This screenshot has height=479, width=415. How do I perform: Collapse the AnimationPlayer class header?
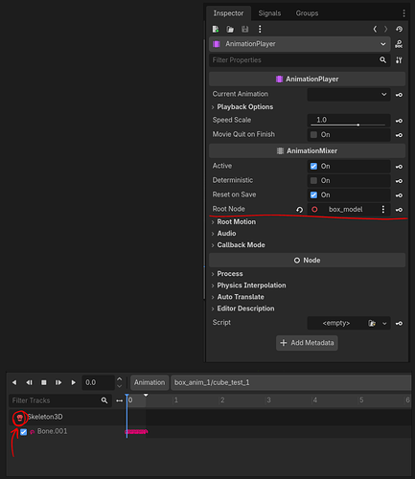pos(308,79)
